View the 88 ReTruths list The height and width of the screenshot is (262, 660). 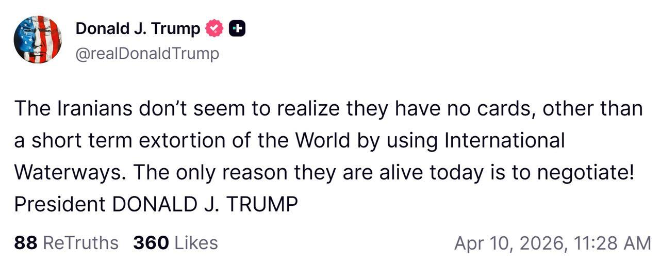(x=66, y=242)
